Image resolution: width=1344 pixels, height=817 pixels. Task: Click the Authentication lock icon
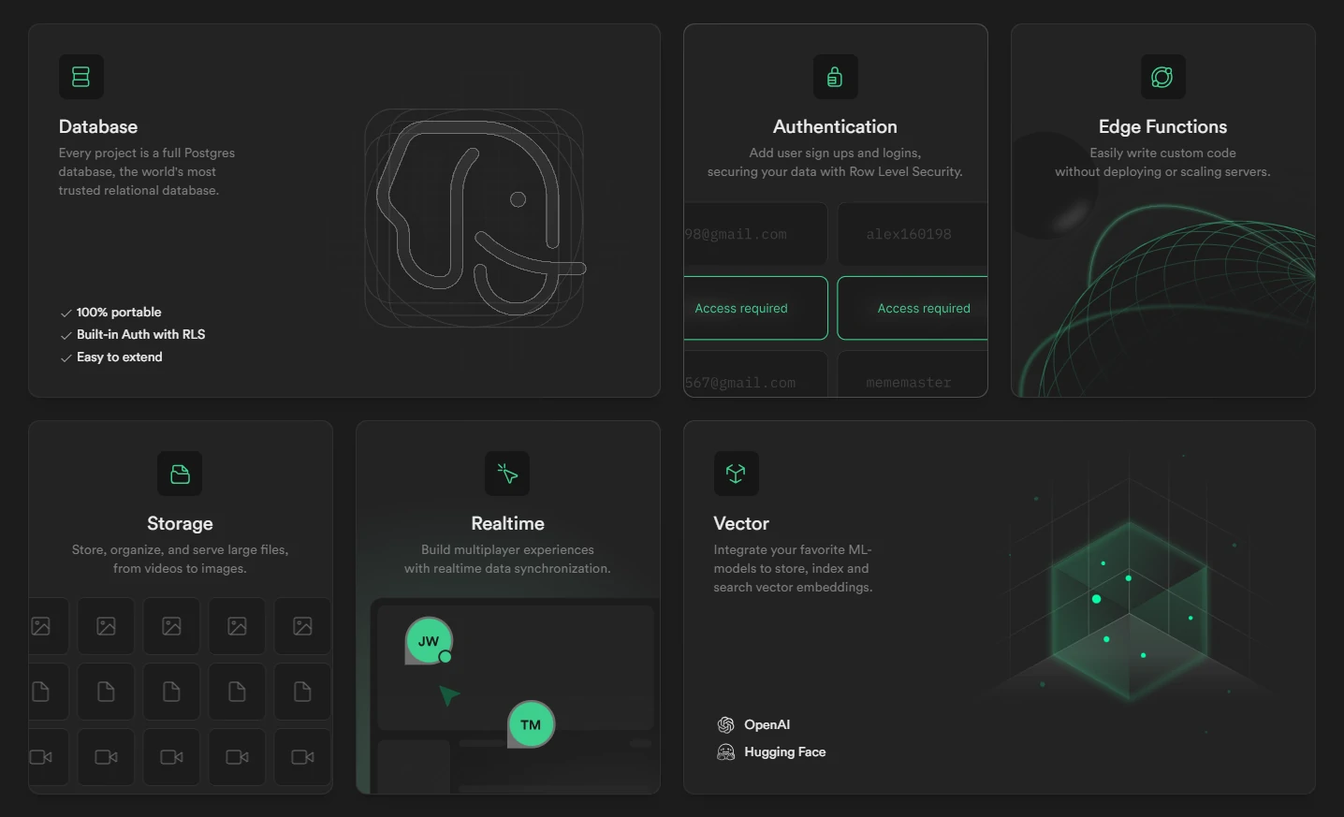(835, 77)
